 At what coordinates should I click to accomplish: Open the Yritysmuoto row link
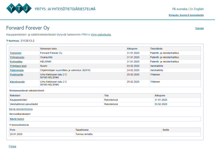click(17, 57)
